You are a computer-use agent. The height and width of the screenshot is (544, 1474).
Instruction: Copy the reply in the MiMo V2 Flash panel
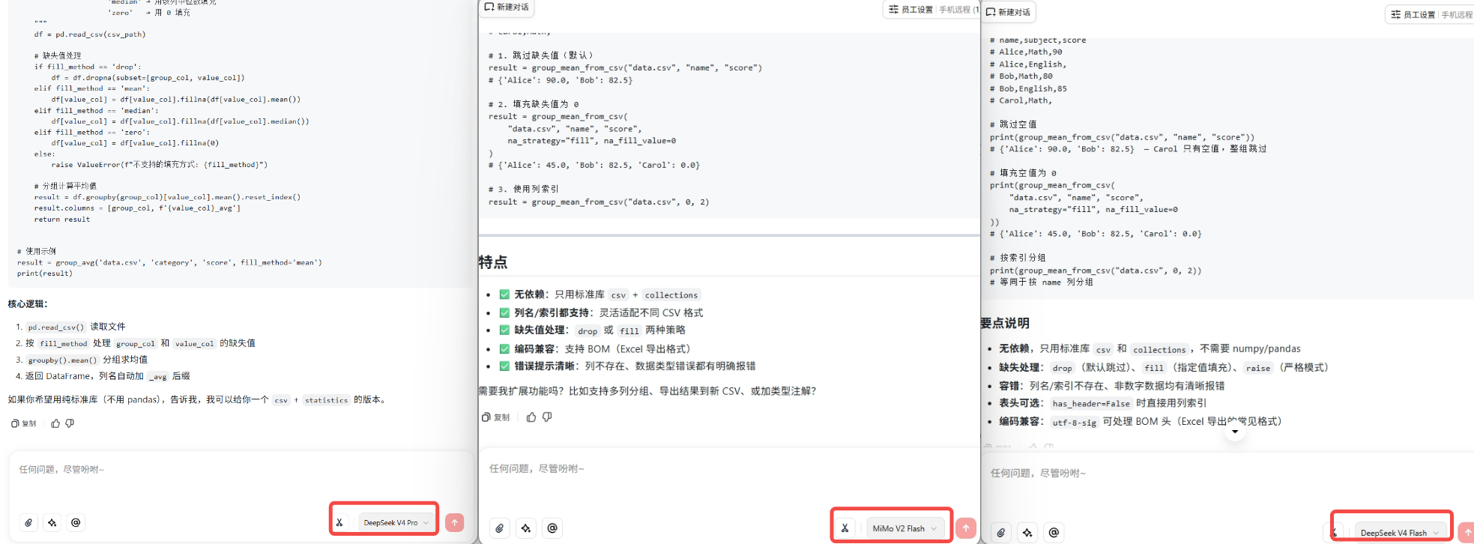tap(495, 417)
